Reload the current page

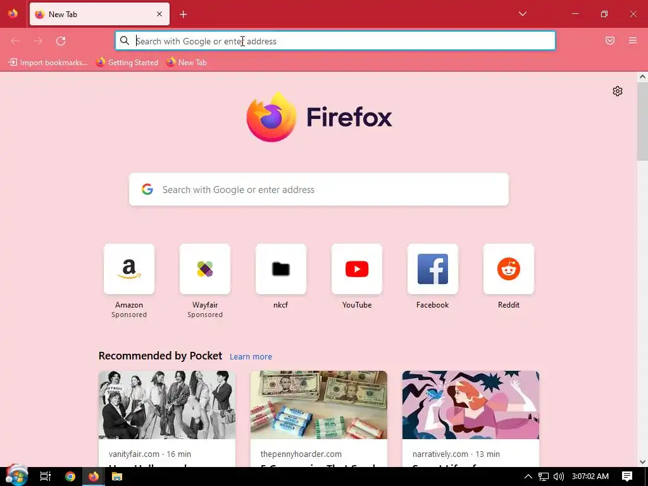[61, 40]
